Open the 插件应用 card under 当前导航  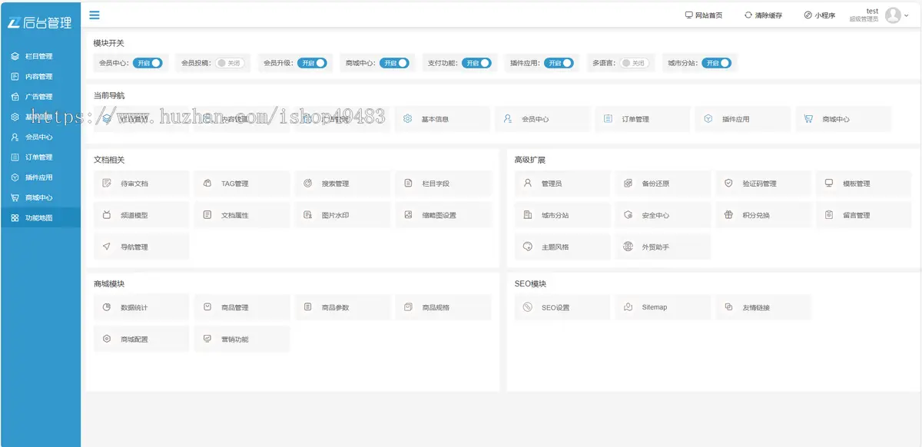[x=743, y=119]
